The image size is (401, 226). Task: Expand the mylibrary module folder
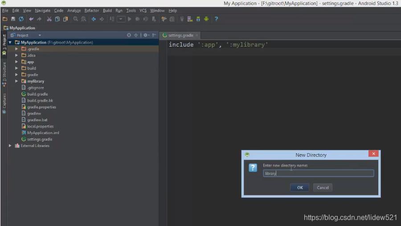[16, 81]
